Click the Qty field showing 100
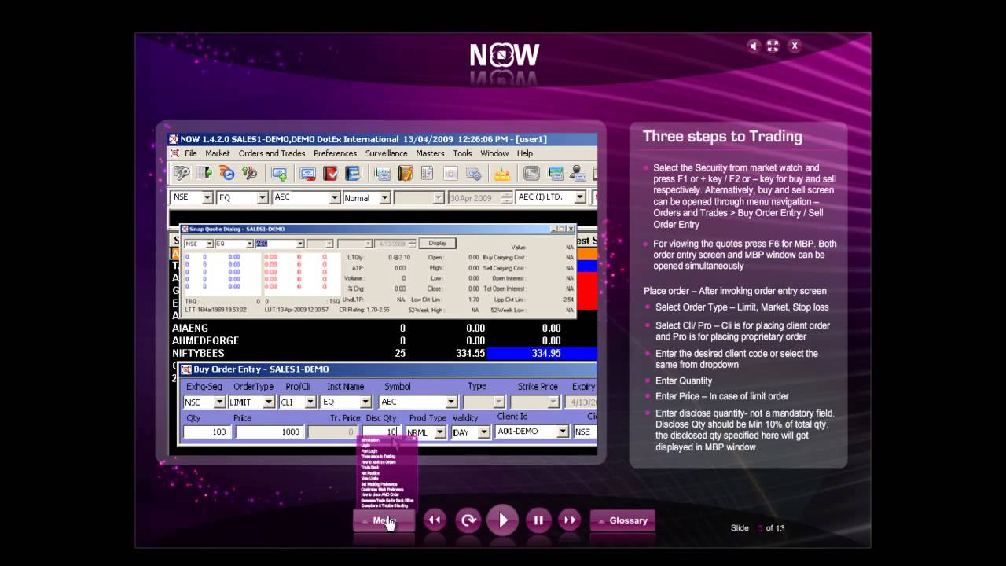Viewport: 1006px width, 566px height. pyautogui.click(x=207, y=432)
